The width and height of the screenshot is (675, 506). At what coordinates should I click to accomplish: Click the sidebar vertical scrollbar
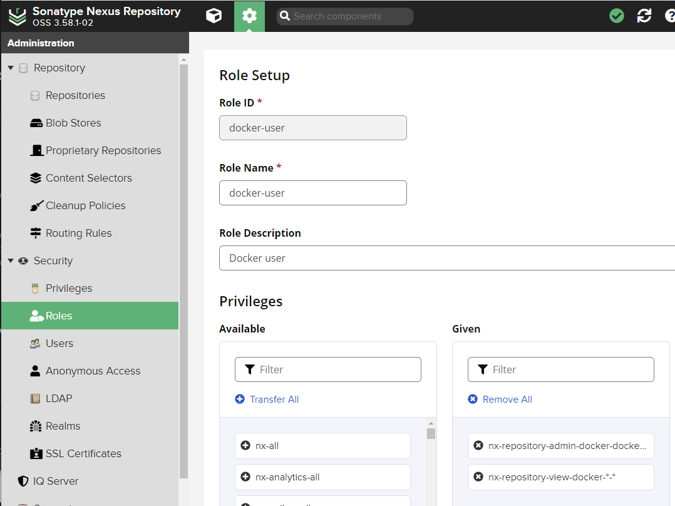click(183, 269)
